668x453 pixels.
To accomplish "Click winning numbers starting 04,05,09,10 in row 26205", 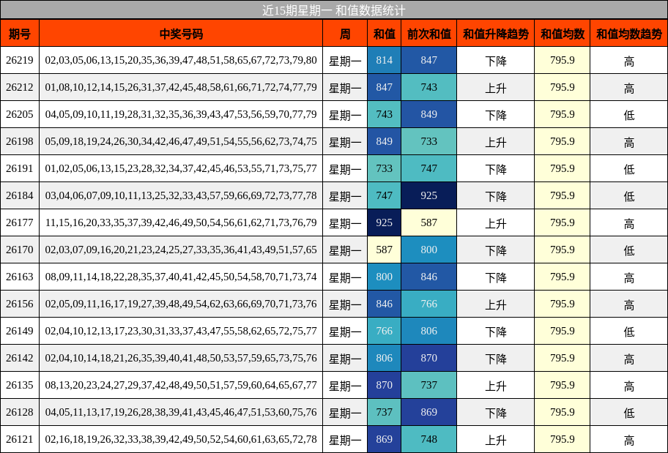I will click(181, 114).
